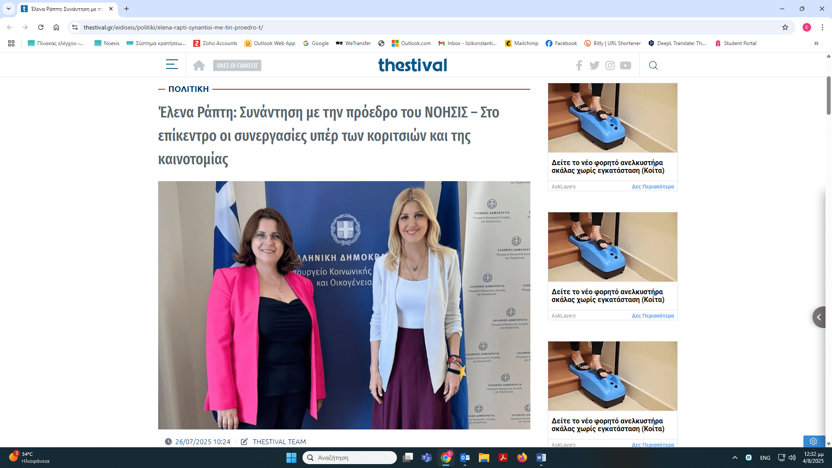Image resolution: width=832 pixels, height=468 pixels.
Task: Click the page vertical scrollbar thumb
Action: point(828,95)
